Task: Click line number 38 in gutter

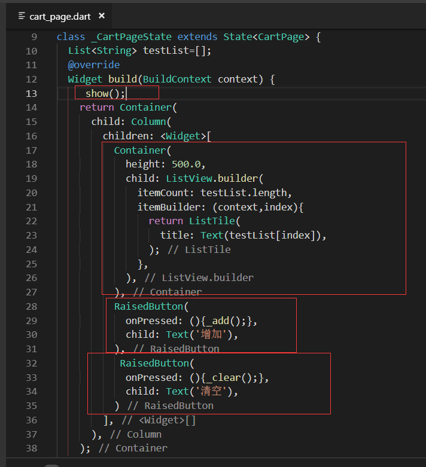Action: click(x=31, y=448)
